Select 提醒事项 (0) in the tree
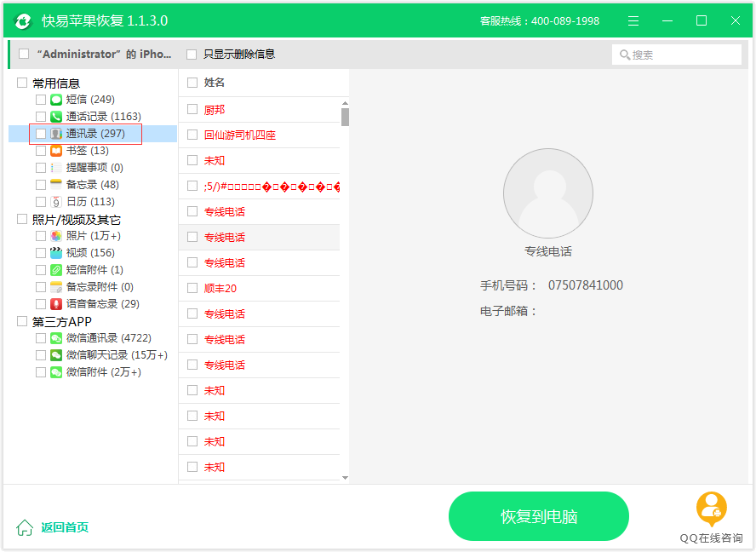The height and width of the screenshot is (552, 756). [94, 168]
